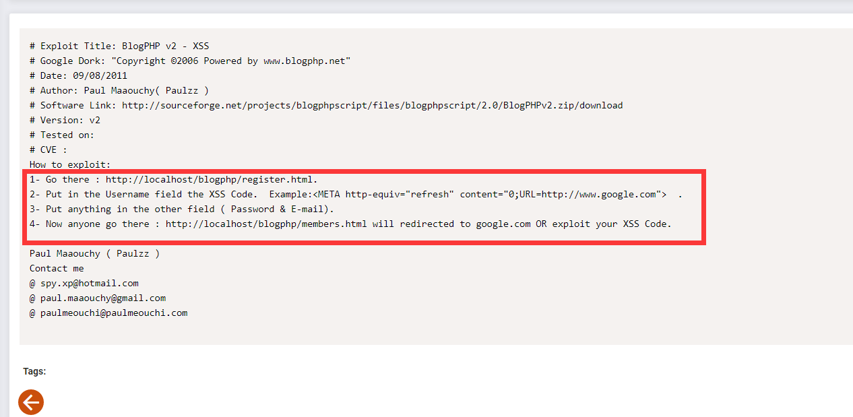Click the 'Date: 09/08/2011' line
The height and width of the screenshot is (417, 853).
78,76
